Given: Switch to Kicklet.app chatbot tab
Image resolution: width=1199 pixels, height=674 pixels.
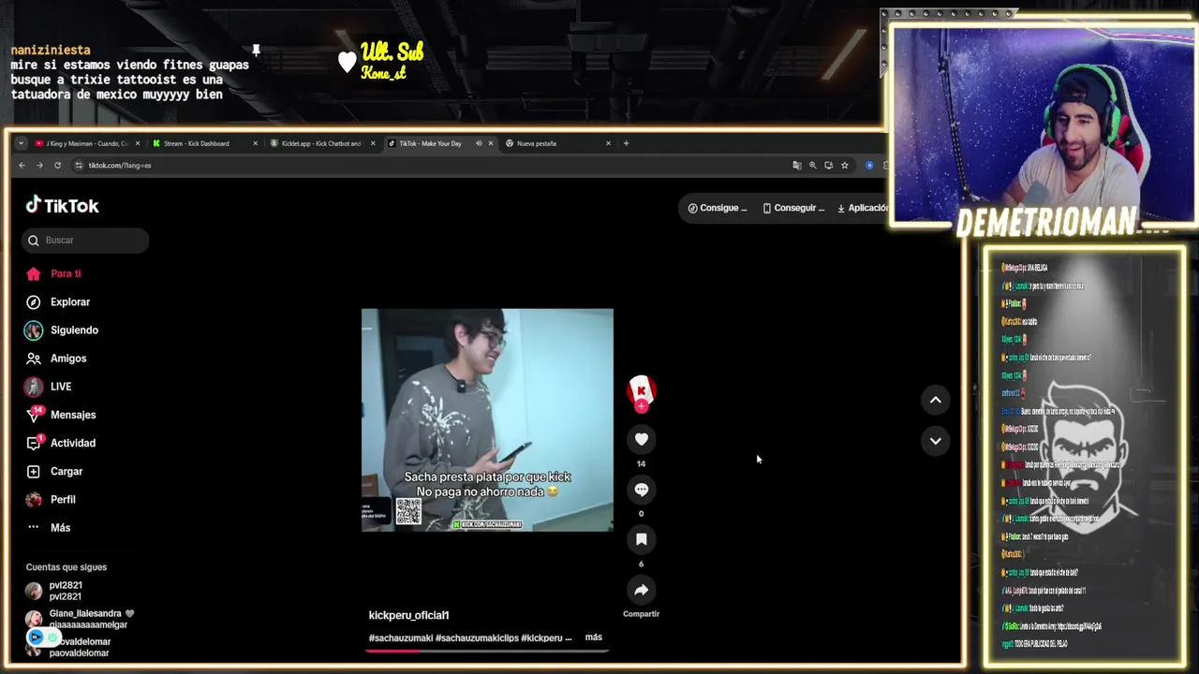Looking at the screenshot, I should tap(321, 143).
